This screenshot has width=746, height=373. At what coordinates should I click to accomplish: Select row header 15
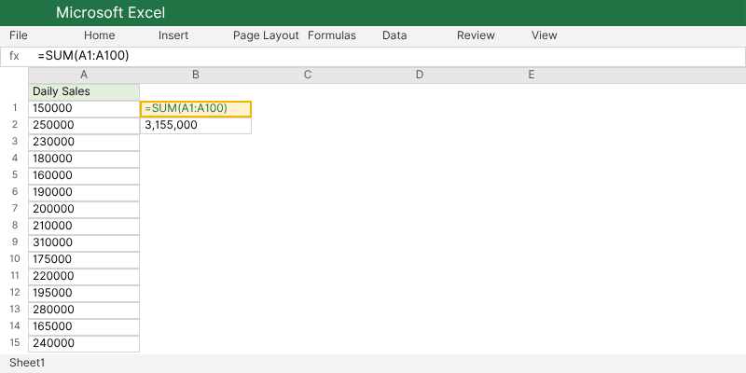(x=15, y=342)
